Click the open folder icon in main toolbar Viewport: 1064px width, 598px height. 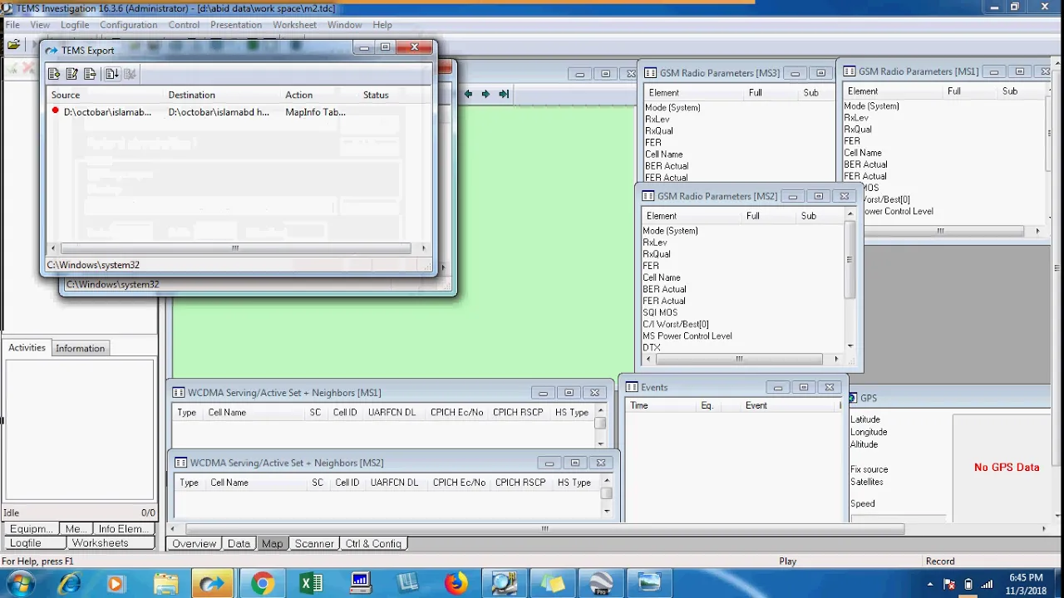click(x=13, y=44)
